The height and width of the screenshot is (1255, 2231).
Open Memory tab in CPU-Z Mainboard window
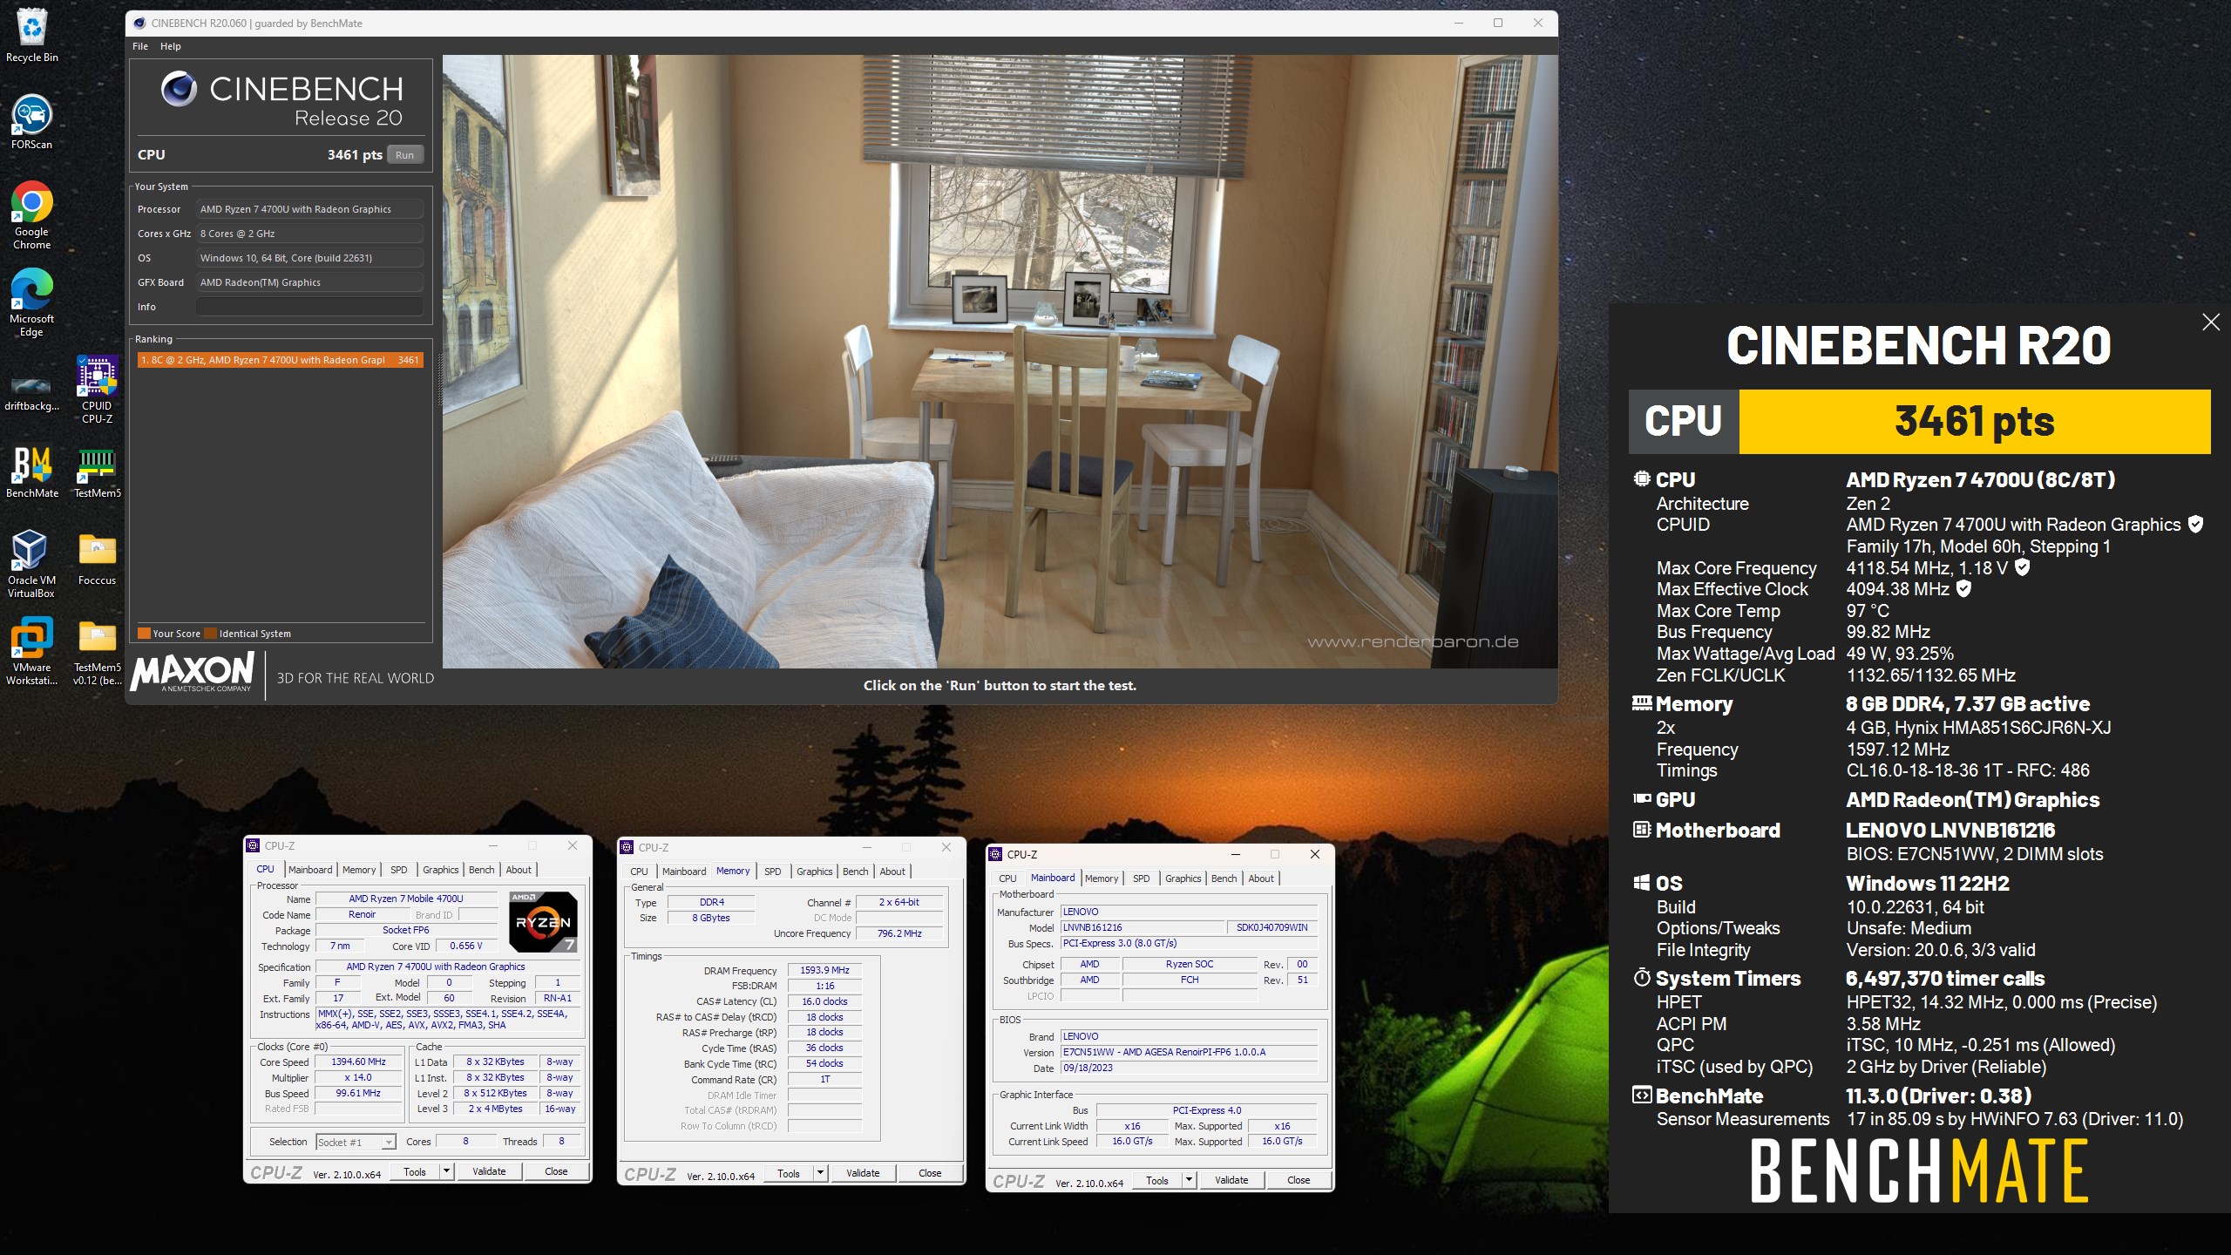tap(1102, 878)
